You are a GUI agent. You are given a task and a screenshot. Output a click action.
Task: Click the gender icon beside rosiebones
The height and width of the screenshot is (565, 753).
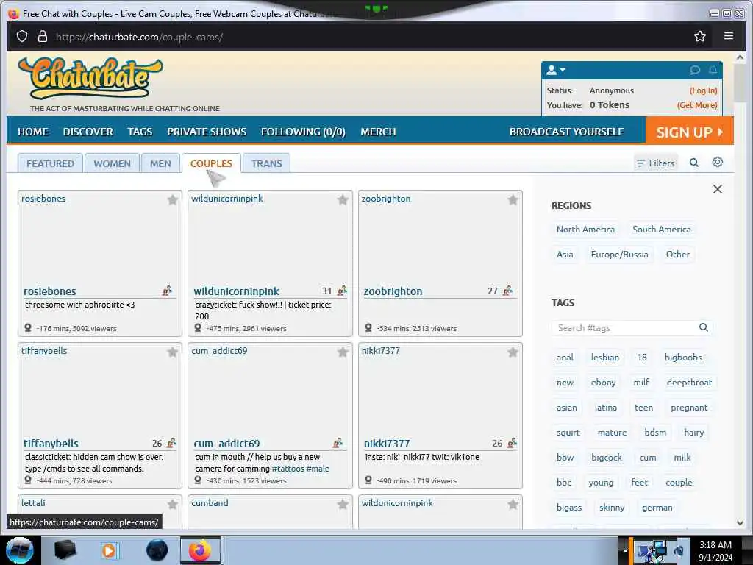(167, 291)
